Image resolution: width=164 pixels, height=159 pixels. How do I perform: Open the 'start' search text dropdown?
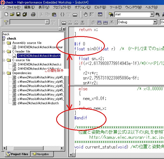[152, 14]
